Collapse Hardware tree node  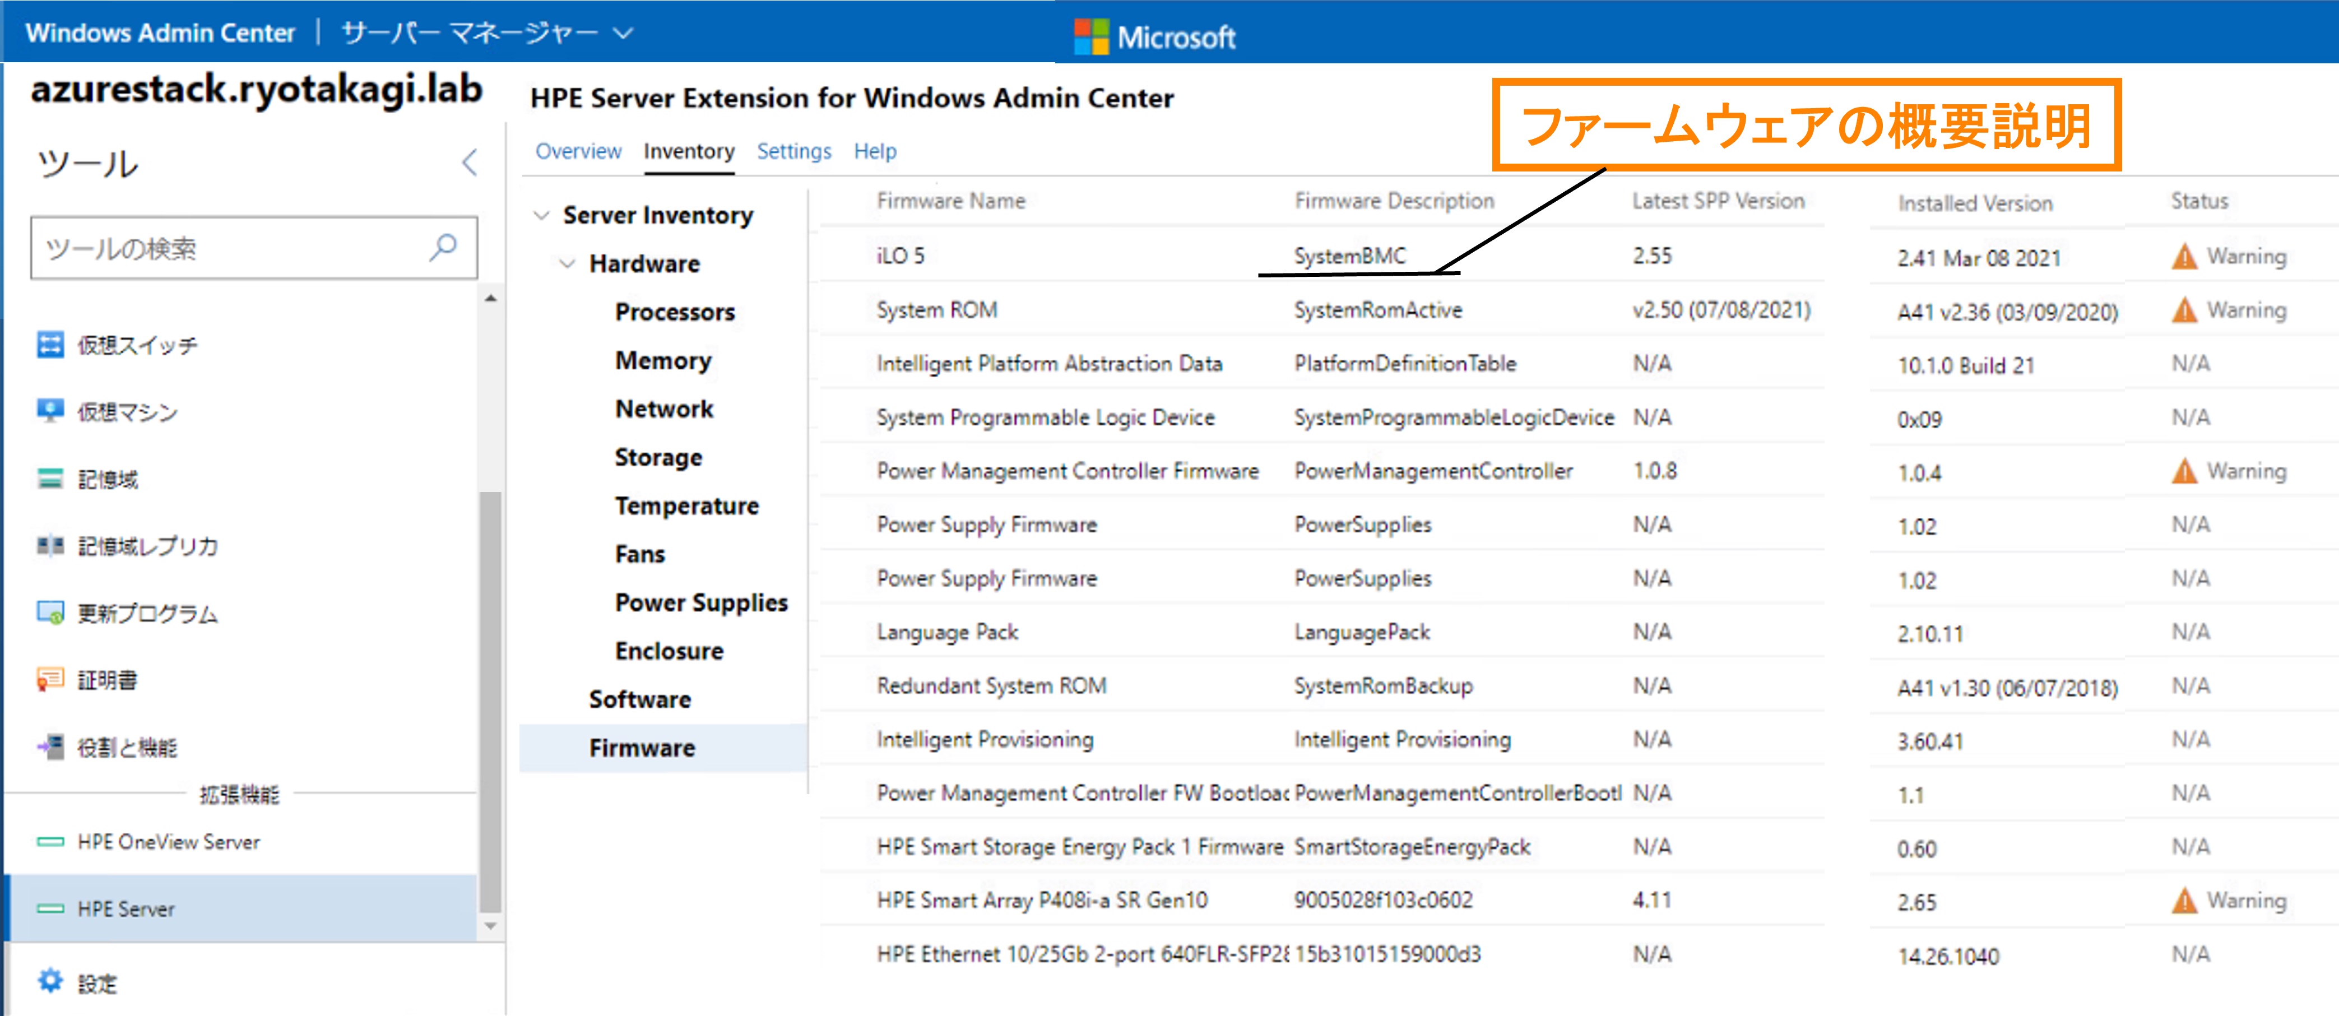(568, 263)
